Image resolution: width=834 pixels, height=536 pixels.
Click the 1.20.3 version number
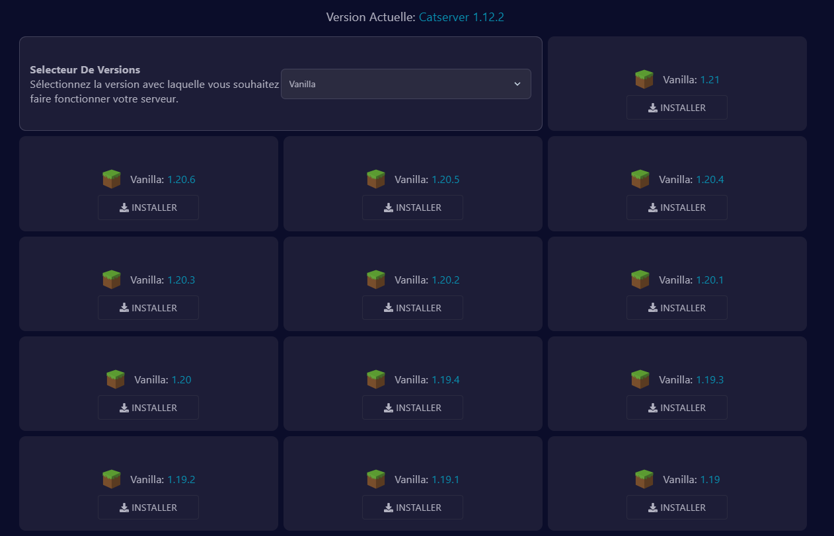[181, 280]
